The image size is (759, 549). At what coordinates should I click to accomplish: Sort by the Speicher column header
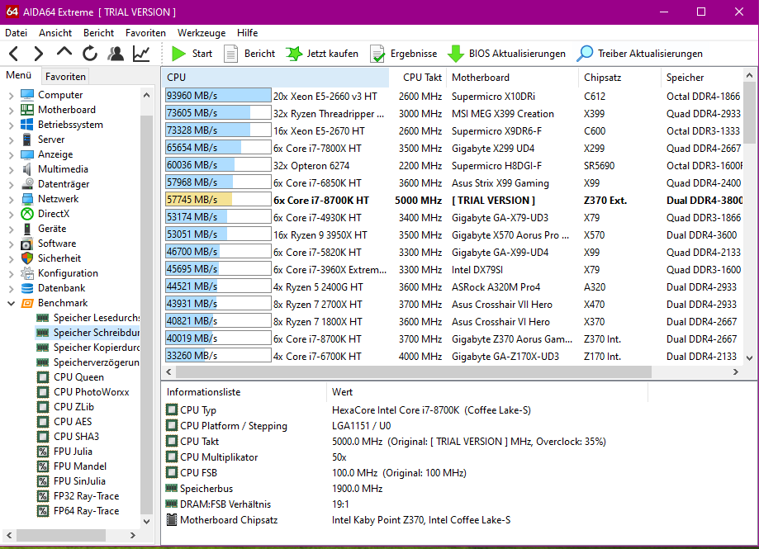pos(702,78)
